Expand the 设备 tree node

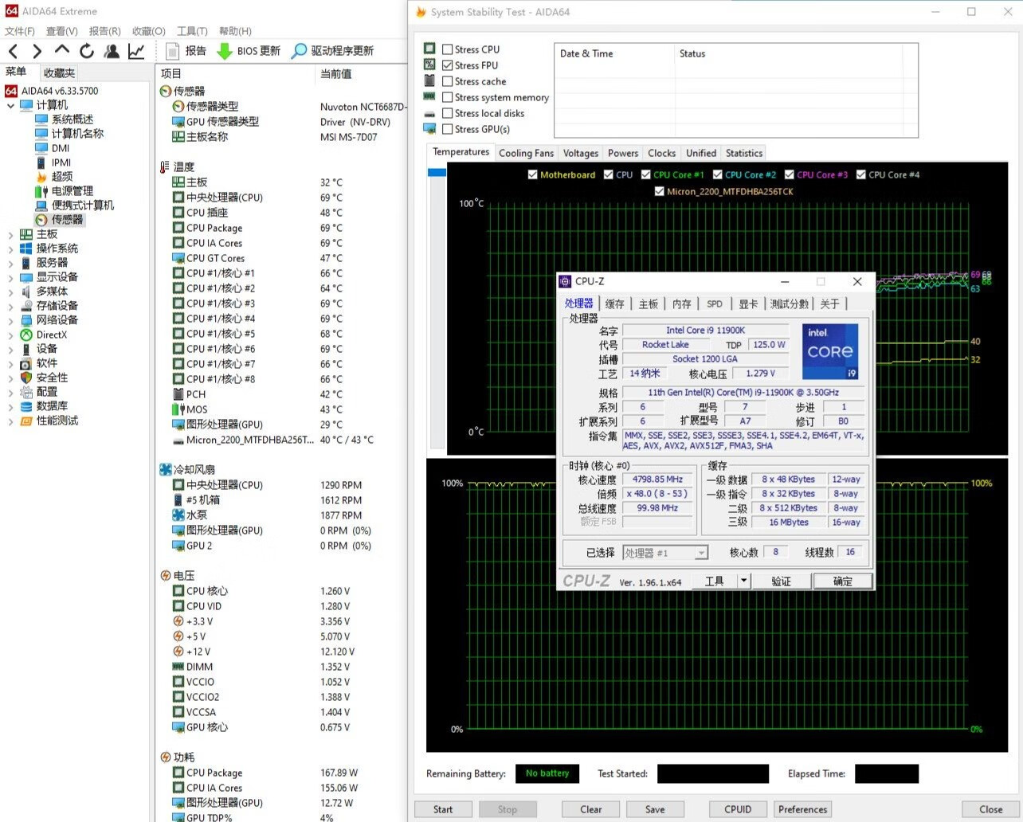(10, 349)
